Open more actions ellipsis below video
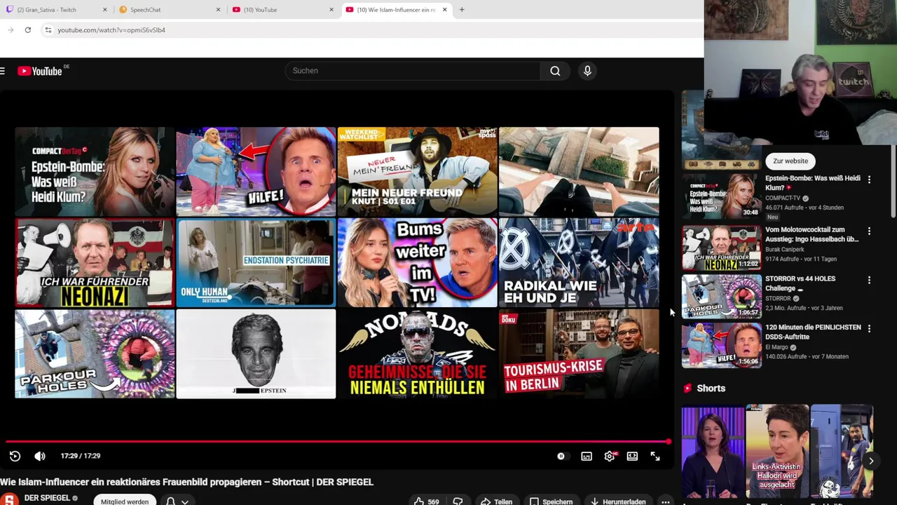 [666, 501]
